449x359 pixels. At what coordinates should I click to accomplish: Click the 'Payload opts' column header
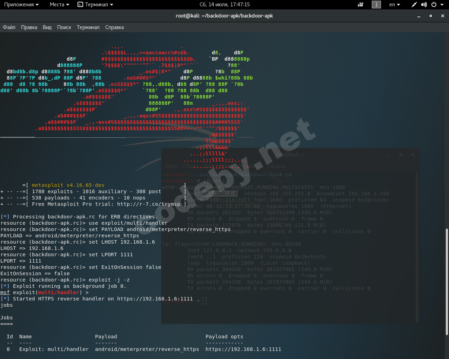pos(224,337)
